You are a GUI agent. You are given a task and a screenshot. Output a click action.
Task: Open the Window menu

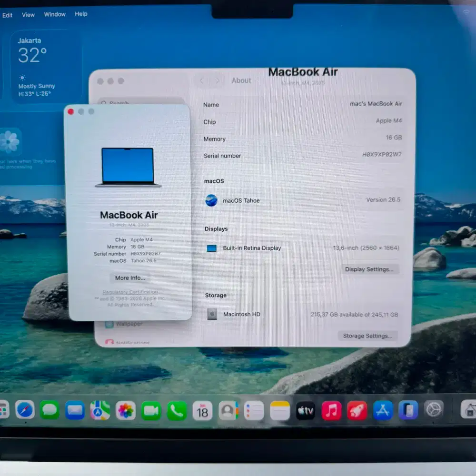[x=55, y=14]
